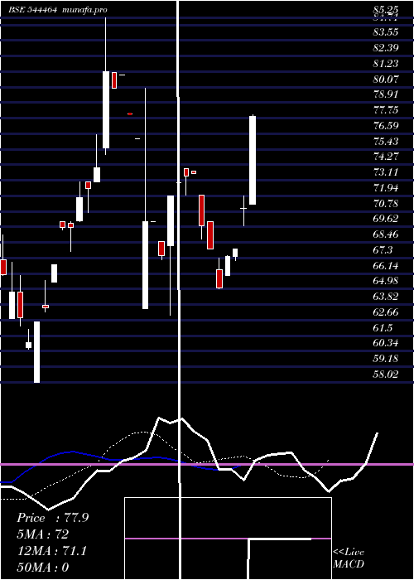Select the 71.94 price axis label
414x580 pixels.
386,188
